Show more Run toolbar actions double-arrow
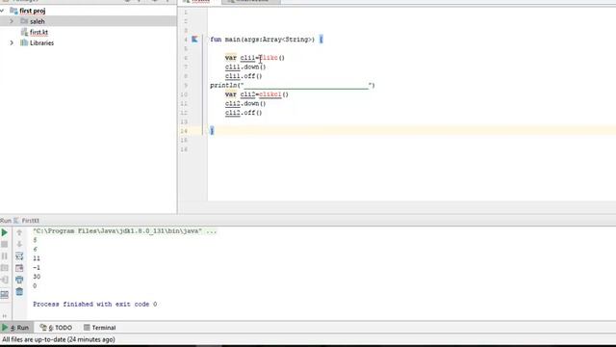616x347 pixels. pos(4,315)
